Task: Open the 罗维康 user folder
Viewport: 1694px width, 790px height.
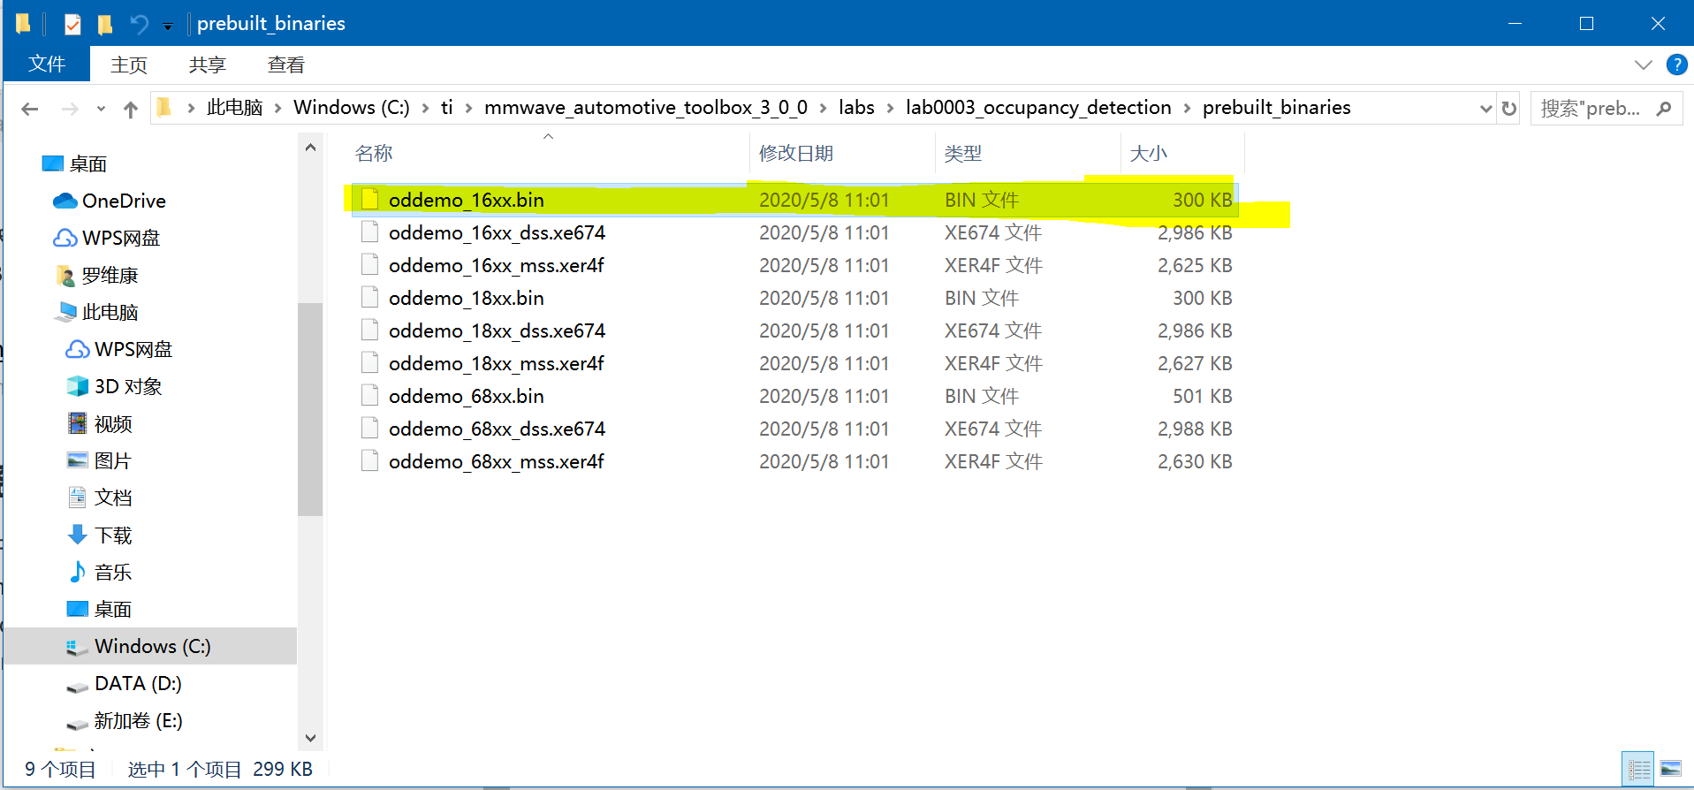Action: pos(97,275)
